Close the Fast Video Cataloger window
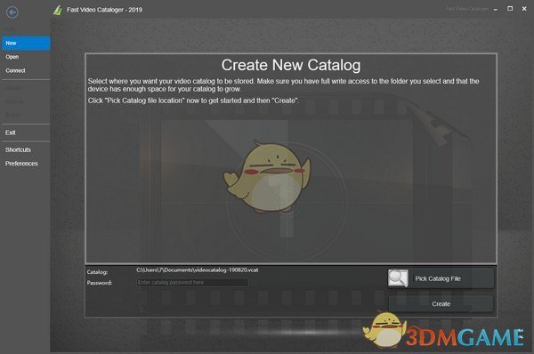The height and width of the screenshot is (354, 534). click(524, 9)
